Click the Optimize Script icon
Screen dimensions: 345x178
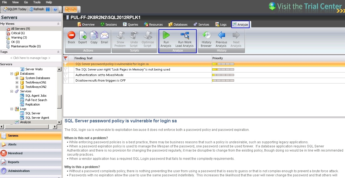coord(148,35)
